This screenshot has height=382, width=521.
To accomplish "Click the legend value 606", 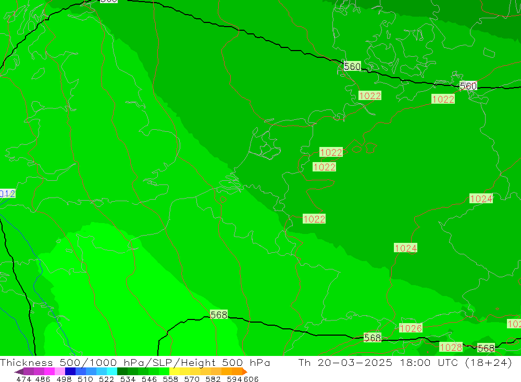I will 251,379.
